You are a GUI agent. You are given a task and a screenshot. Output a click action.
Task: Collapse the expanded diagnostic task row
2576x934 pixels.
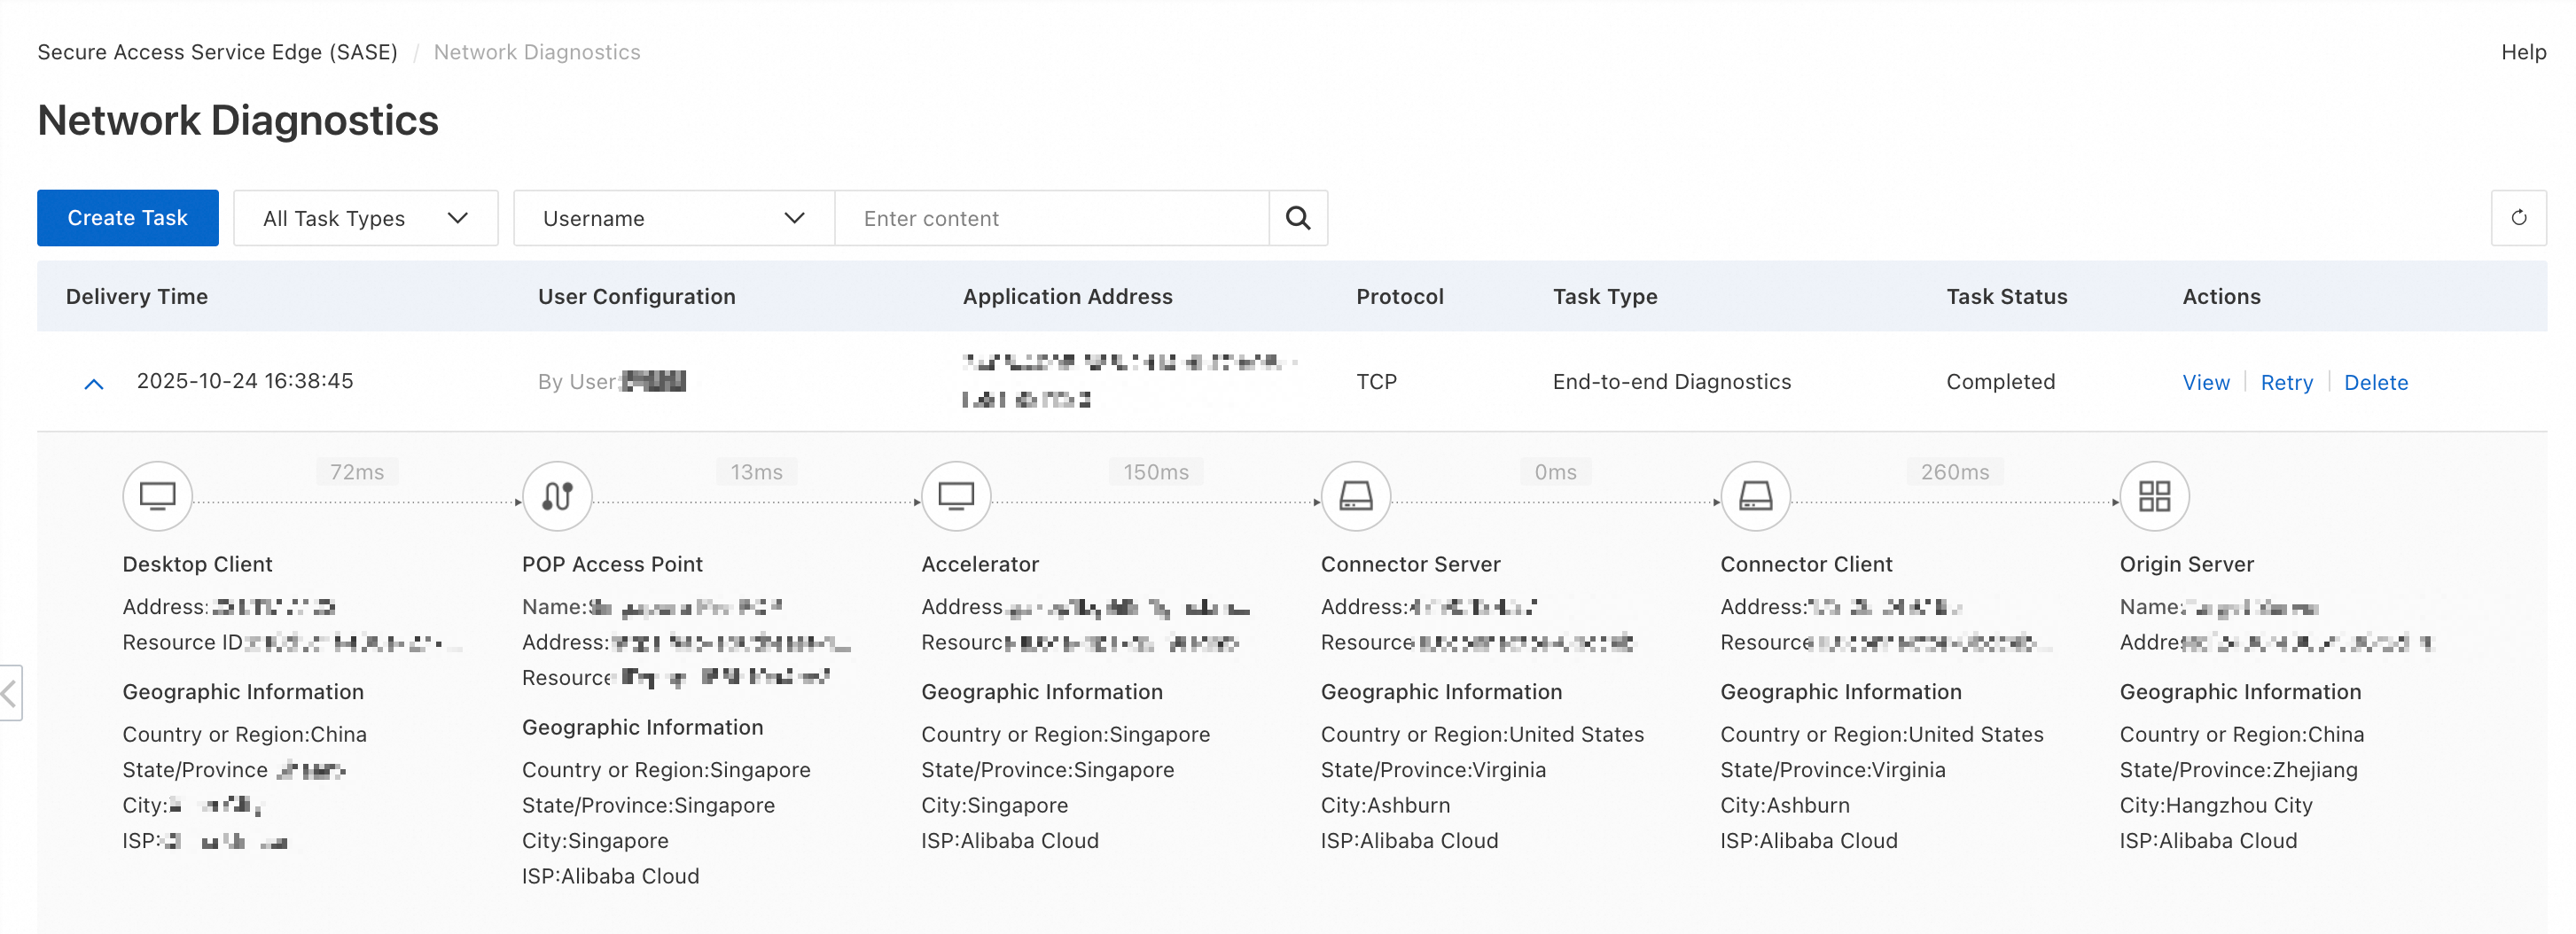click(94, 383)
